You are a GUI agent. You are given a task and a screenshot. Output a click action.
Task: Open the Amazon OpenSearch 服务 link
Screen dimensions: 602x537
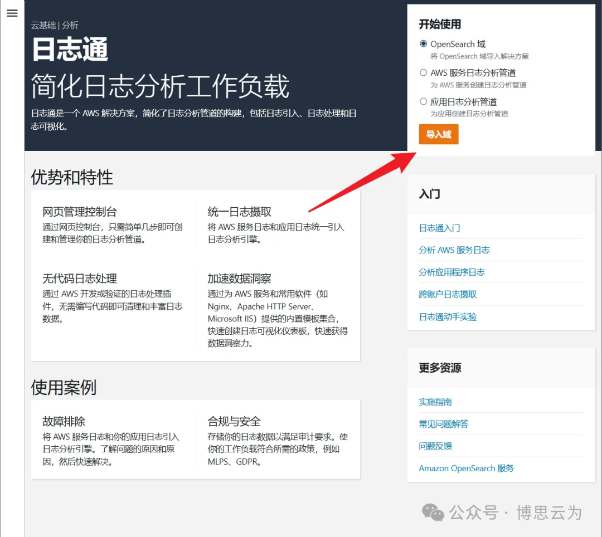pyautogui.click(x=466, y=468)
